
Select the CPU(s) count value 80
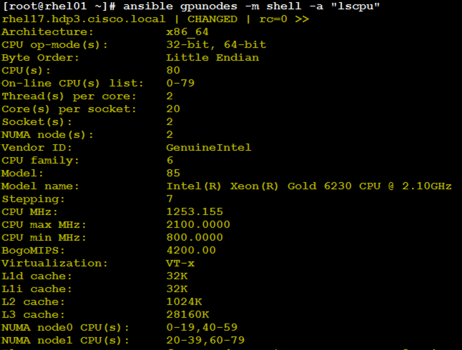point(173,70)
